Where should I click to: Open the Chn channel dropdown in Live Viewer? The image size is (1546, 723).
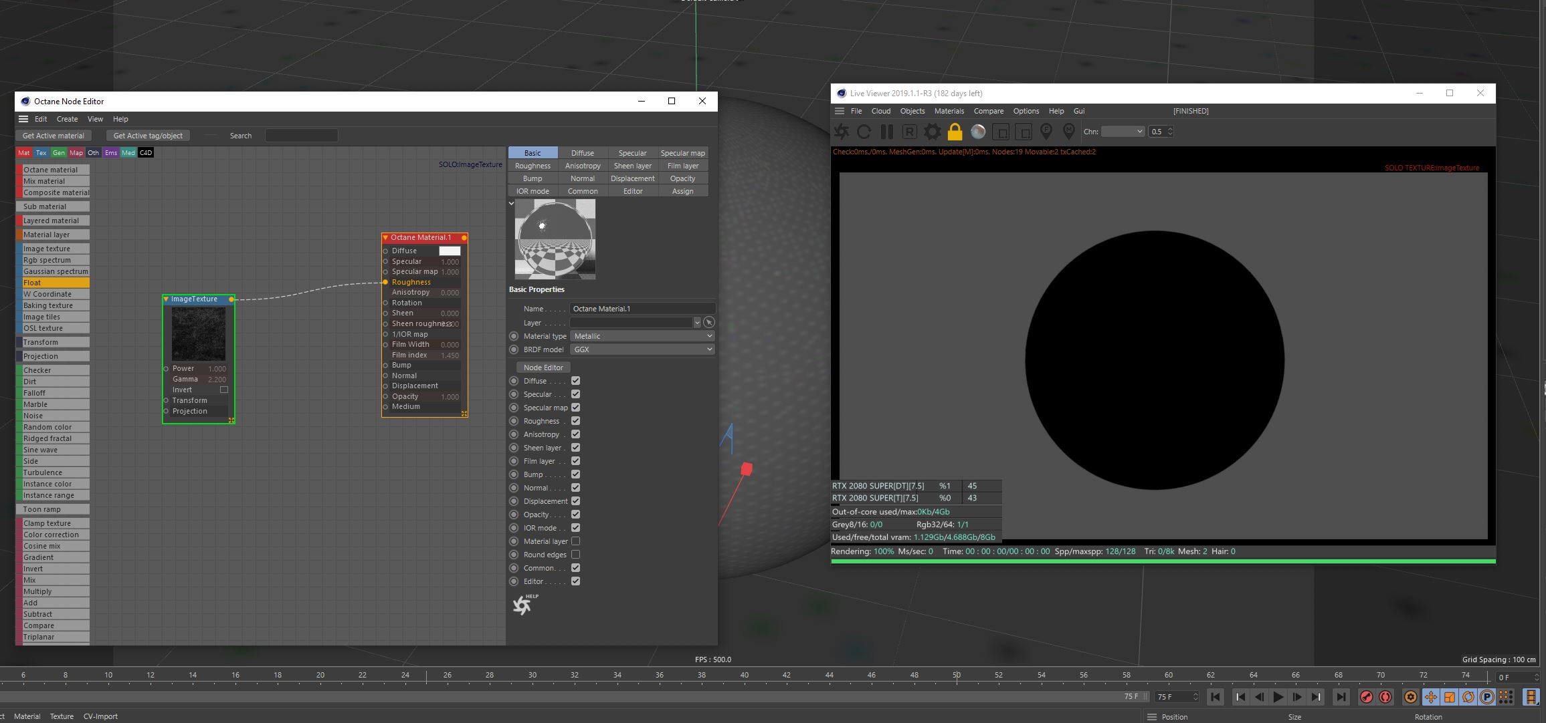coord(1123,132)
